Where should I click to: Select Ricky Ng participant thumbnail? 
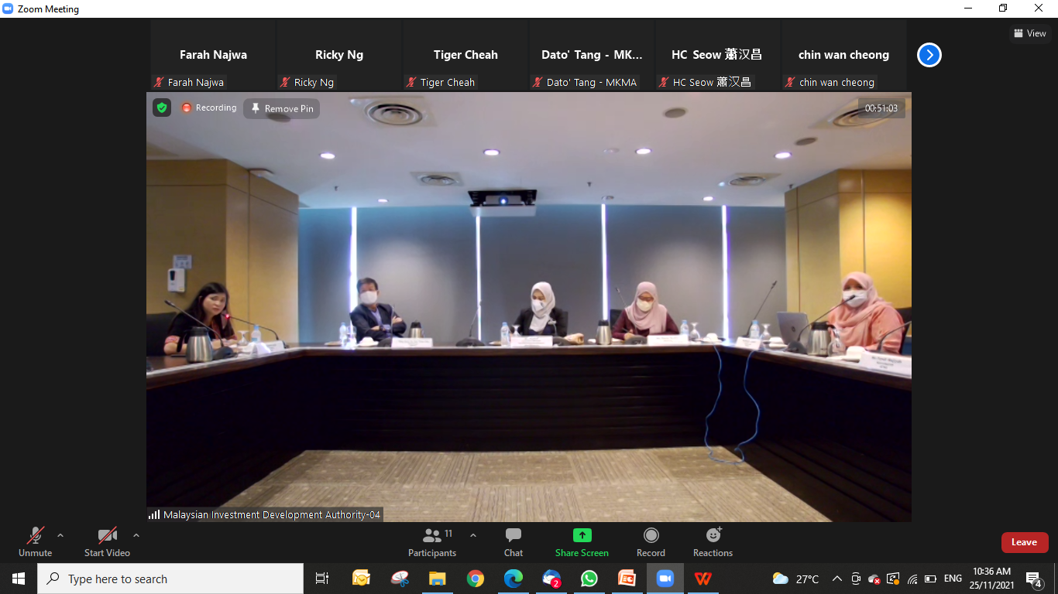(x=339, y=55)
